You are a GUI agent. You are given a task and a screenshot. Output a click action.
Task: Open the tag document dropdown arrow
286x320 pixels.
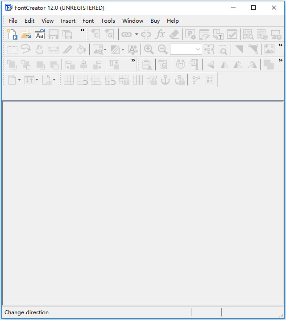(54, 80)
